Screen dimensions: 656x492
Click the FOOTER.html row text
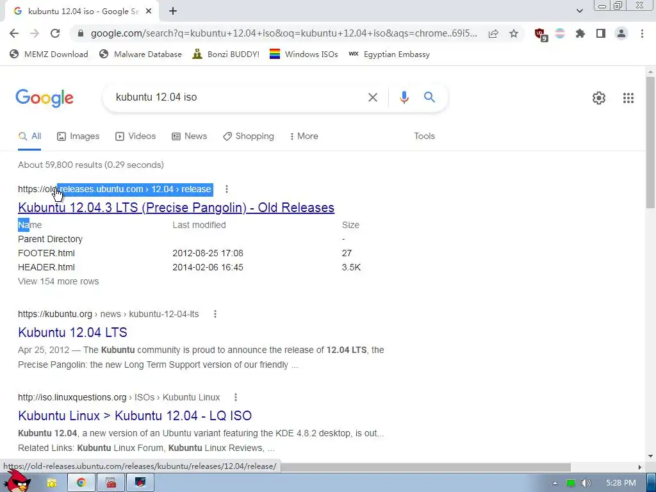pos(46,253)
